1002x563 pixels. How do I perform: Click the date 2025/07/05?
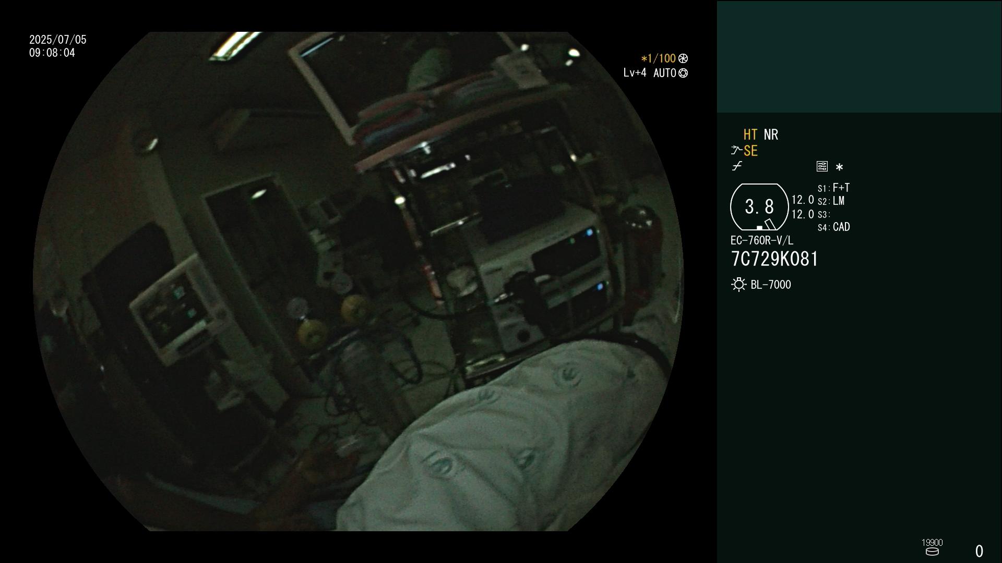tap(58, 40)
